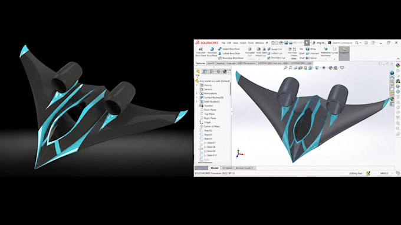This screenshot has width=401, height=225.
Task: Click the Save icon in the title toolbar
Action: click(x=286, y=42)
